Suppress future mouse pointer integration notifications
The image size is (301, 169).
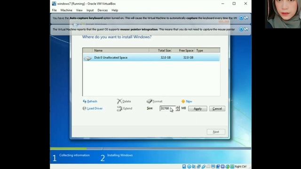tap(246, 29)
